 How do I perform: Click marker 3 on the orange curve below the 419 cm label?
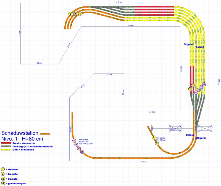click(x=70, y=14)
